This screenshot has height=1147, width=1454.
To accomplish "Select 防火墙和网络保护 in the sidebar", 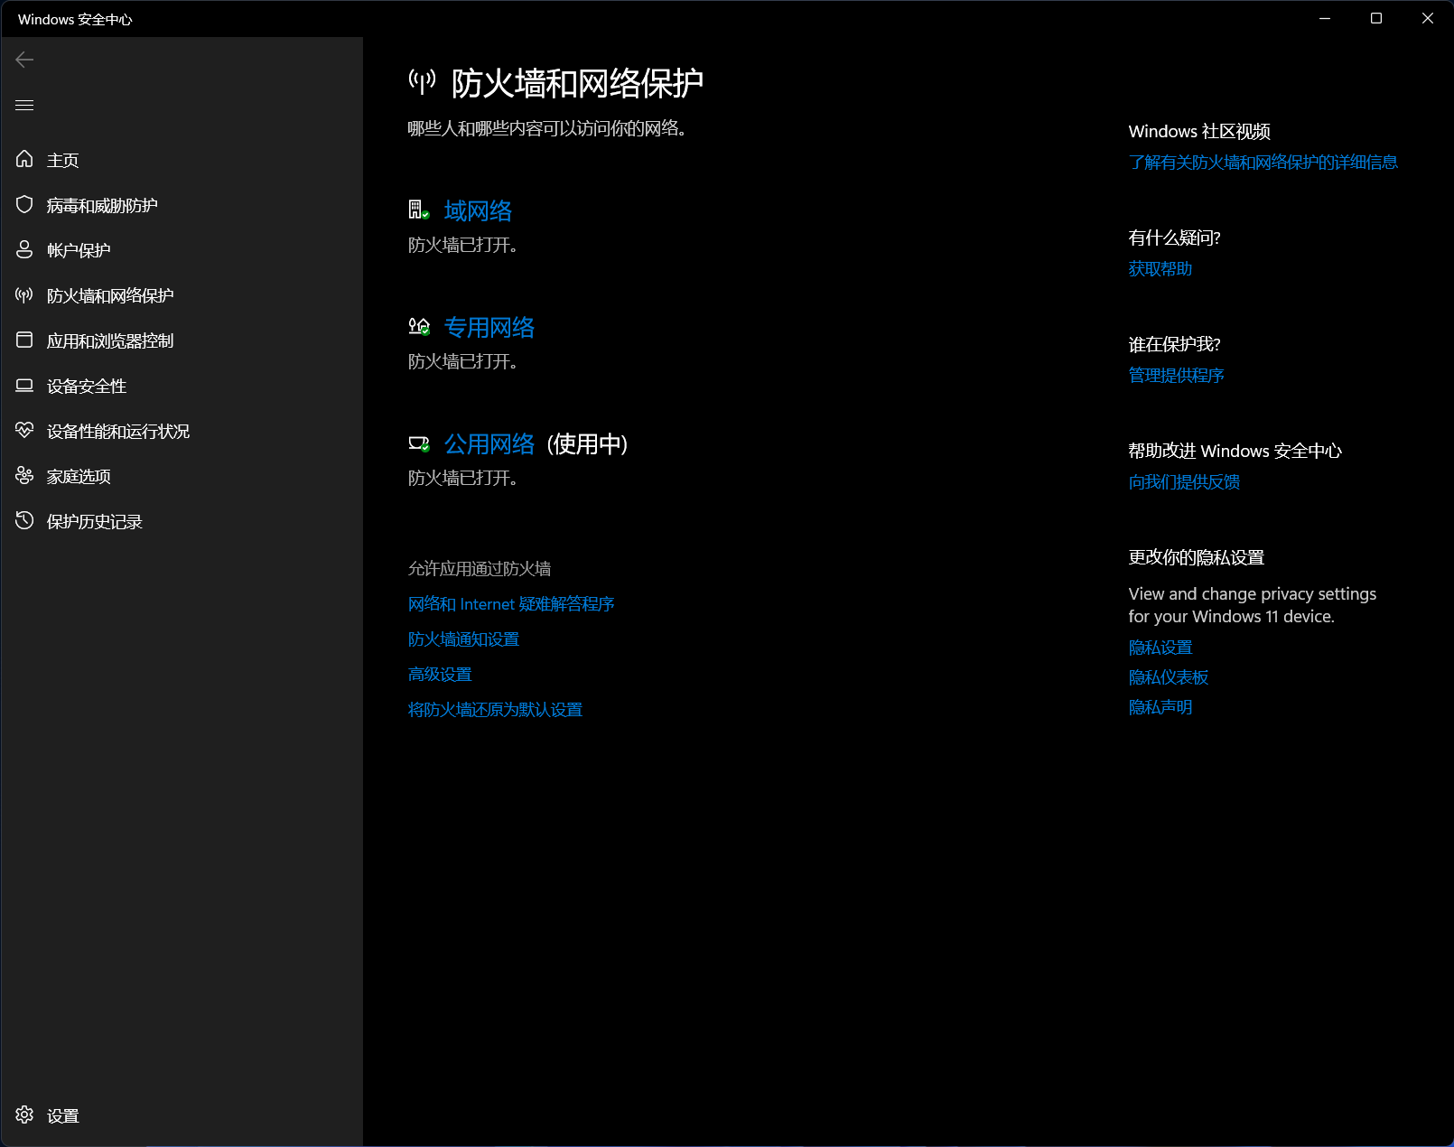I will coord(109,295).
